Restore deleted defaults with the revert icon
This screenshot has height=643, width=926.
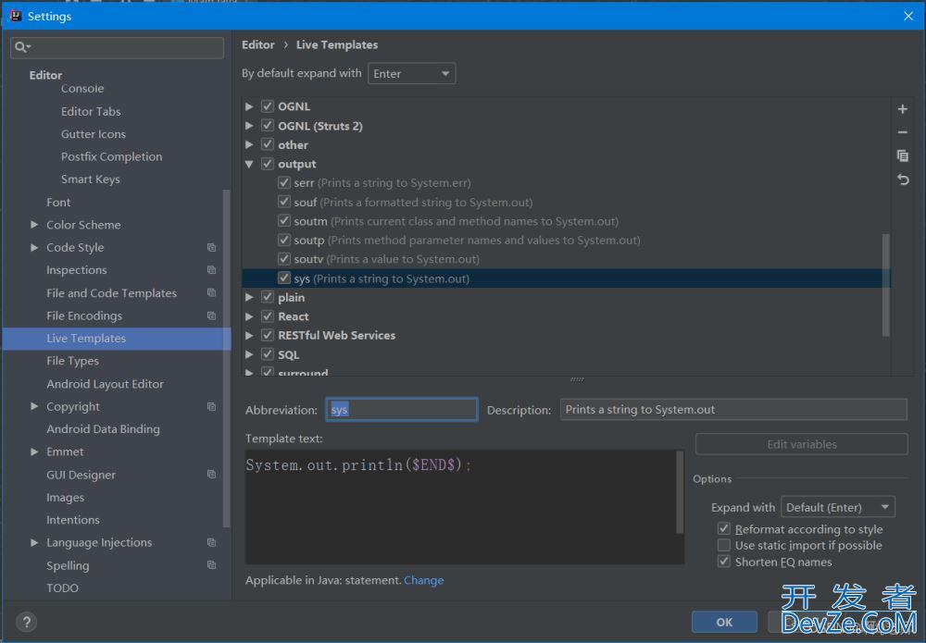pos(902,179)
